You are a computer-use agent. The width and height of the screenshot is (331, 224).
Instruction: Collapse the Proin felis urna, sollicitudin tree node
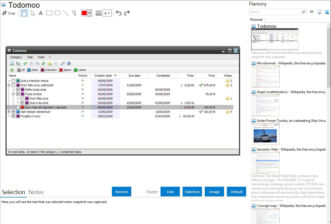pyautogui.click(x=9, y=85)
